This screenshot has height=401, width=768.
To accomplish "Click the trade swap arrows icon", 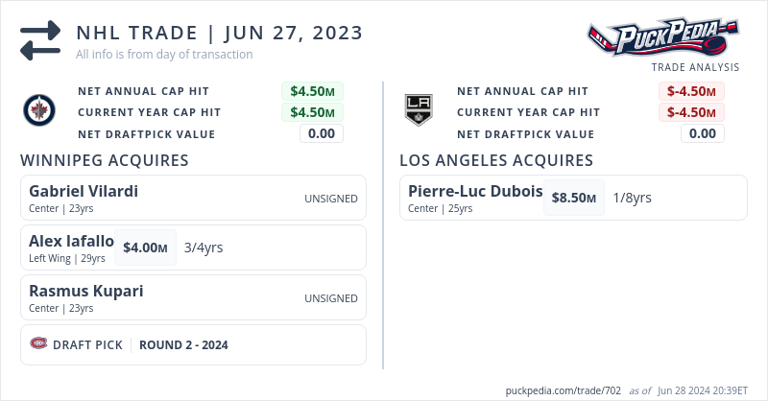I will (40, 40).
